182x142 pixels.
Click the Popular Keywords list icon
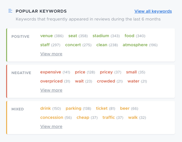tap(10, 11)
